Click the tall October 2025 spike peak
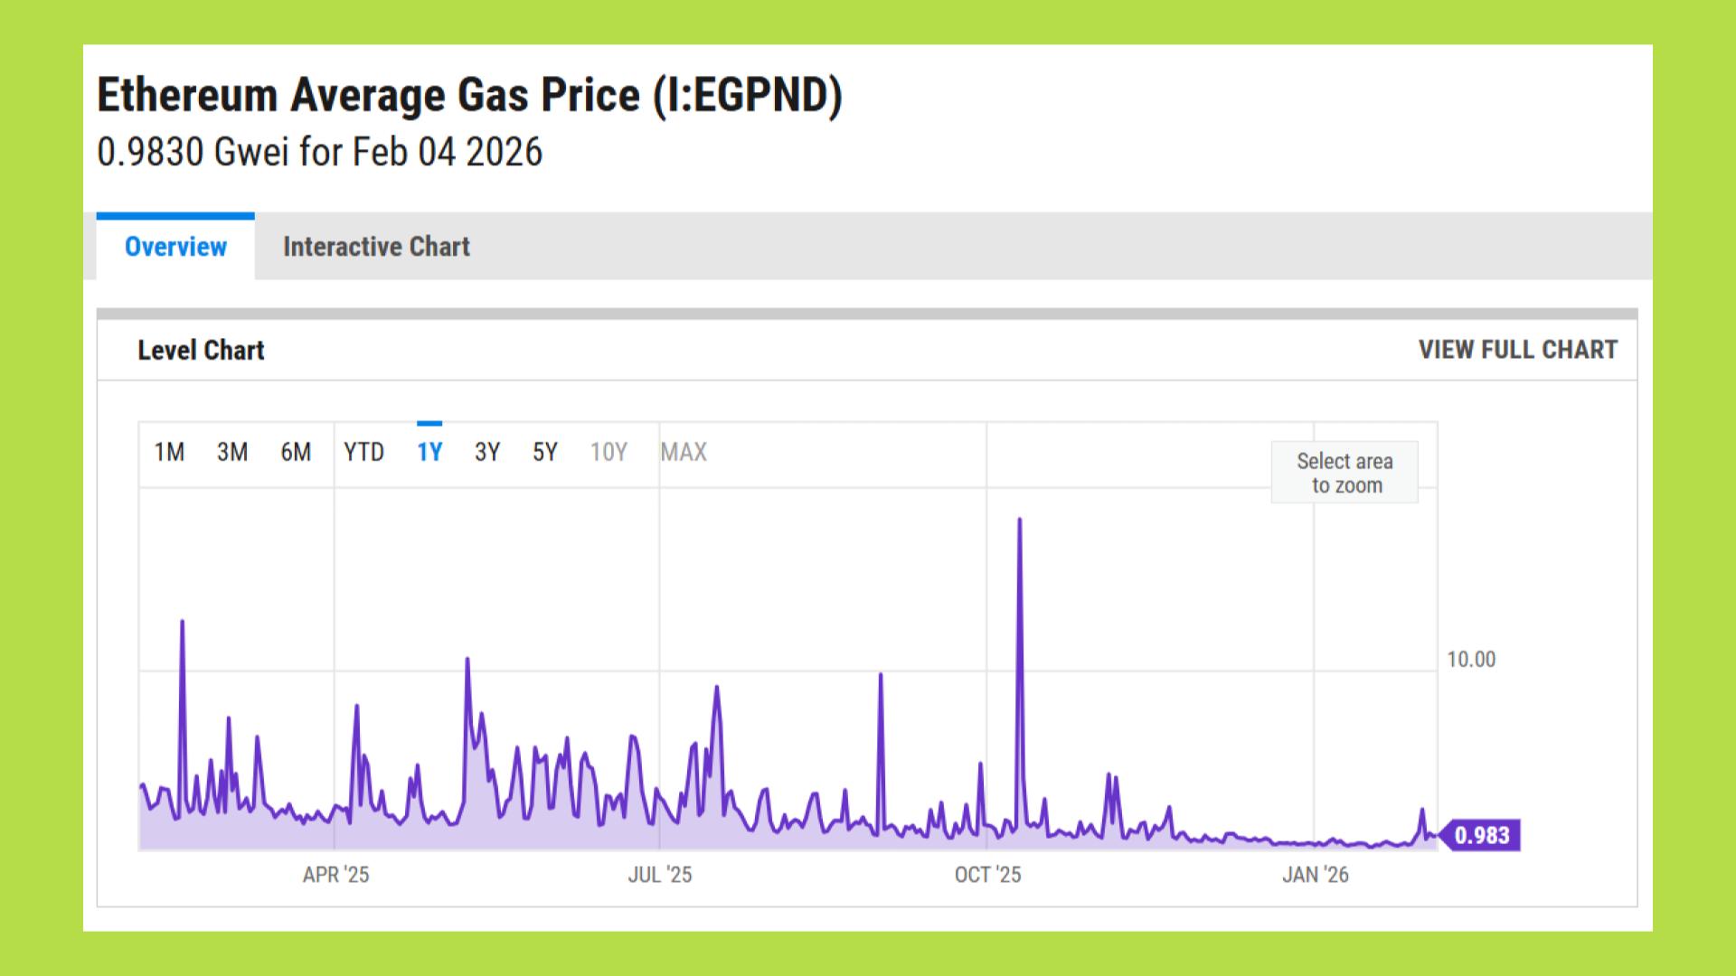1736x976 pixels. (1020, 521)
